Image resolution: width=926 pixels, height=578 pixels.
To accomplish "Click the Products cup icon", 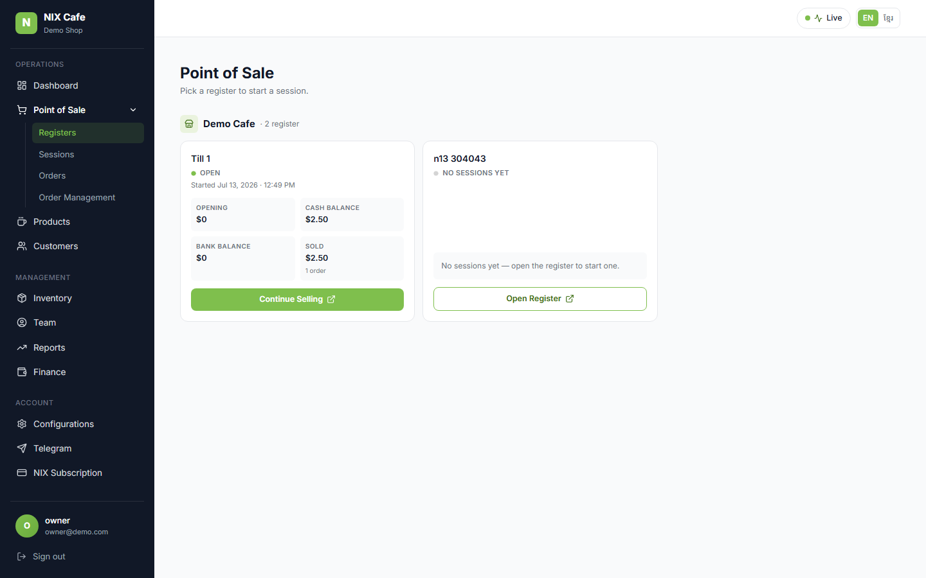I will 22,222.
